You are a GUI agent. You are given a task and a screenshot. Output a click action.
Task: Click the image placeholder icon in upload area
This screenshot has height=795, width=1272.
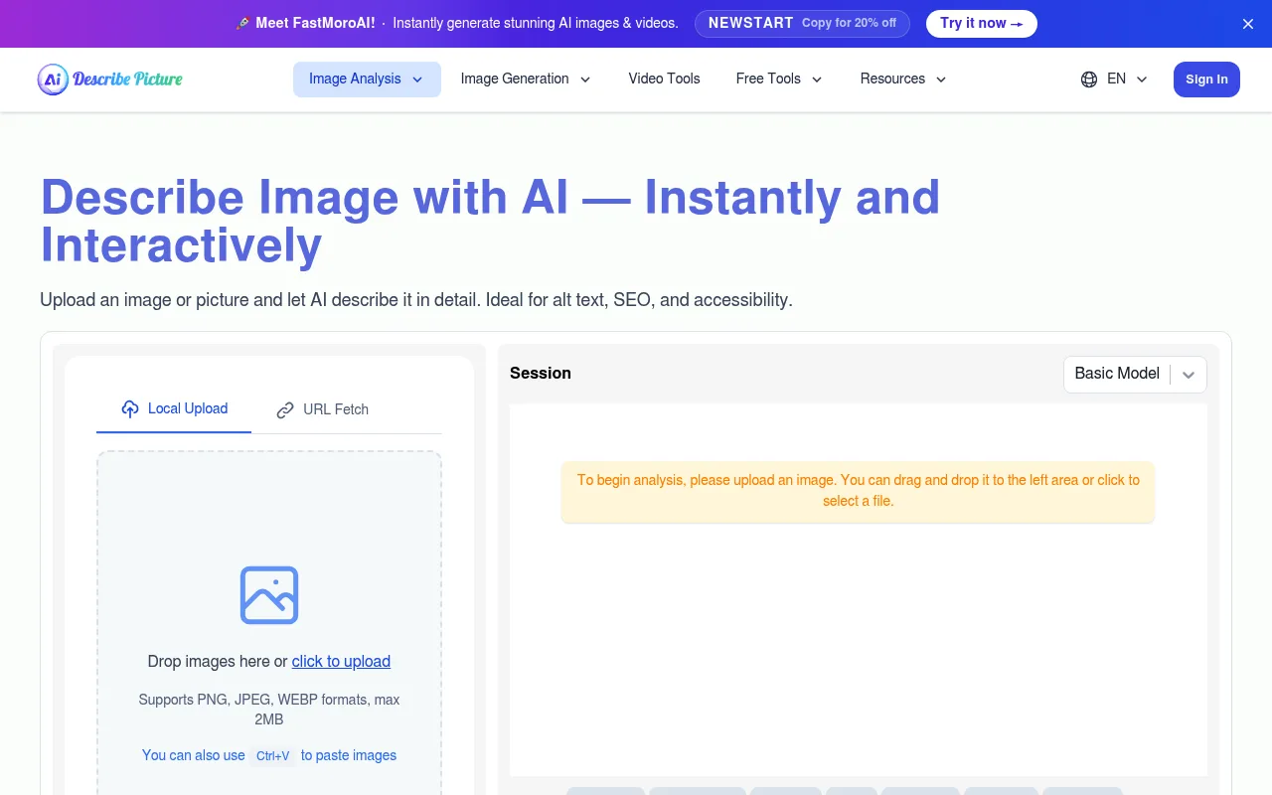pyautogui.click(x=269, y=595)
